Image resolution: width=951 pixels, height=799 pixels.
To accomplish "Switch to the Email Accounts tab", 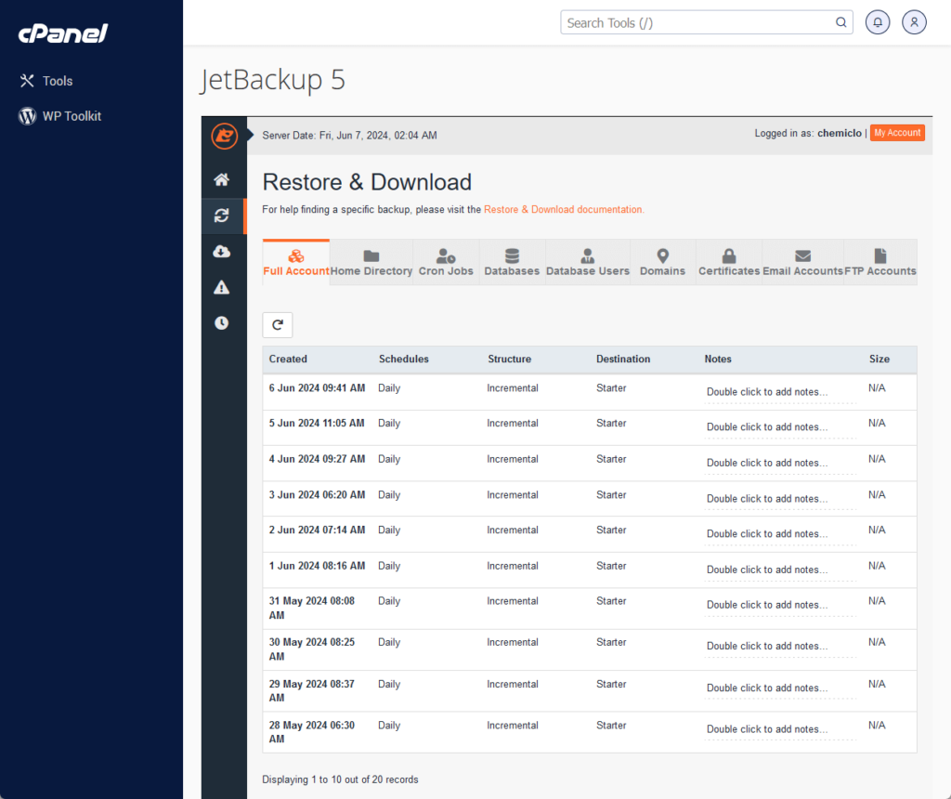I will pos(802,262).
